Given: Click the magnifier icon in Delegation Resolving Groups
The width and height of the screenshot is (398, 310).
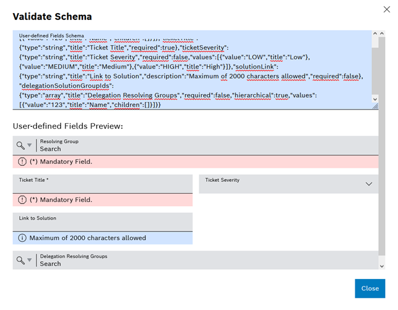Looking at the screenshot, I should point(20,260).
